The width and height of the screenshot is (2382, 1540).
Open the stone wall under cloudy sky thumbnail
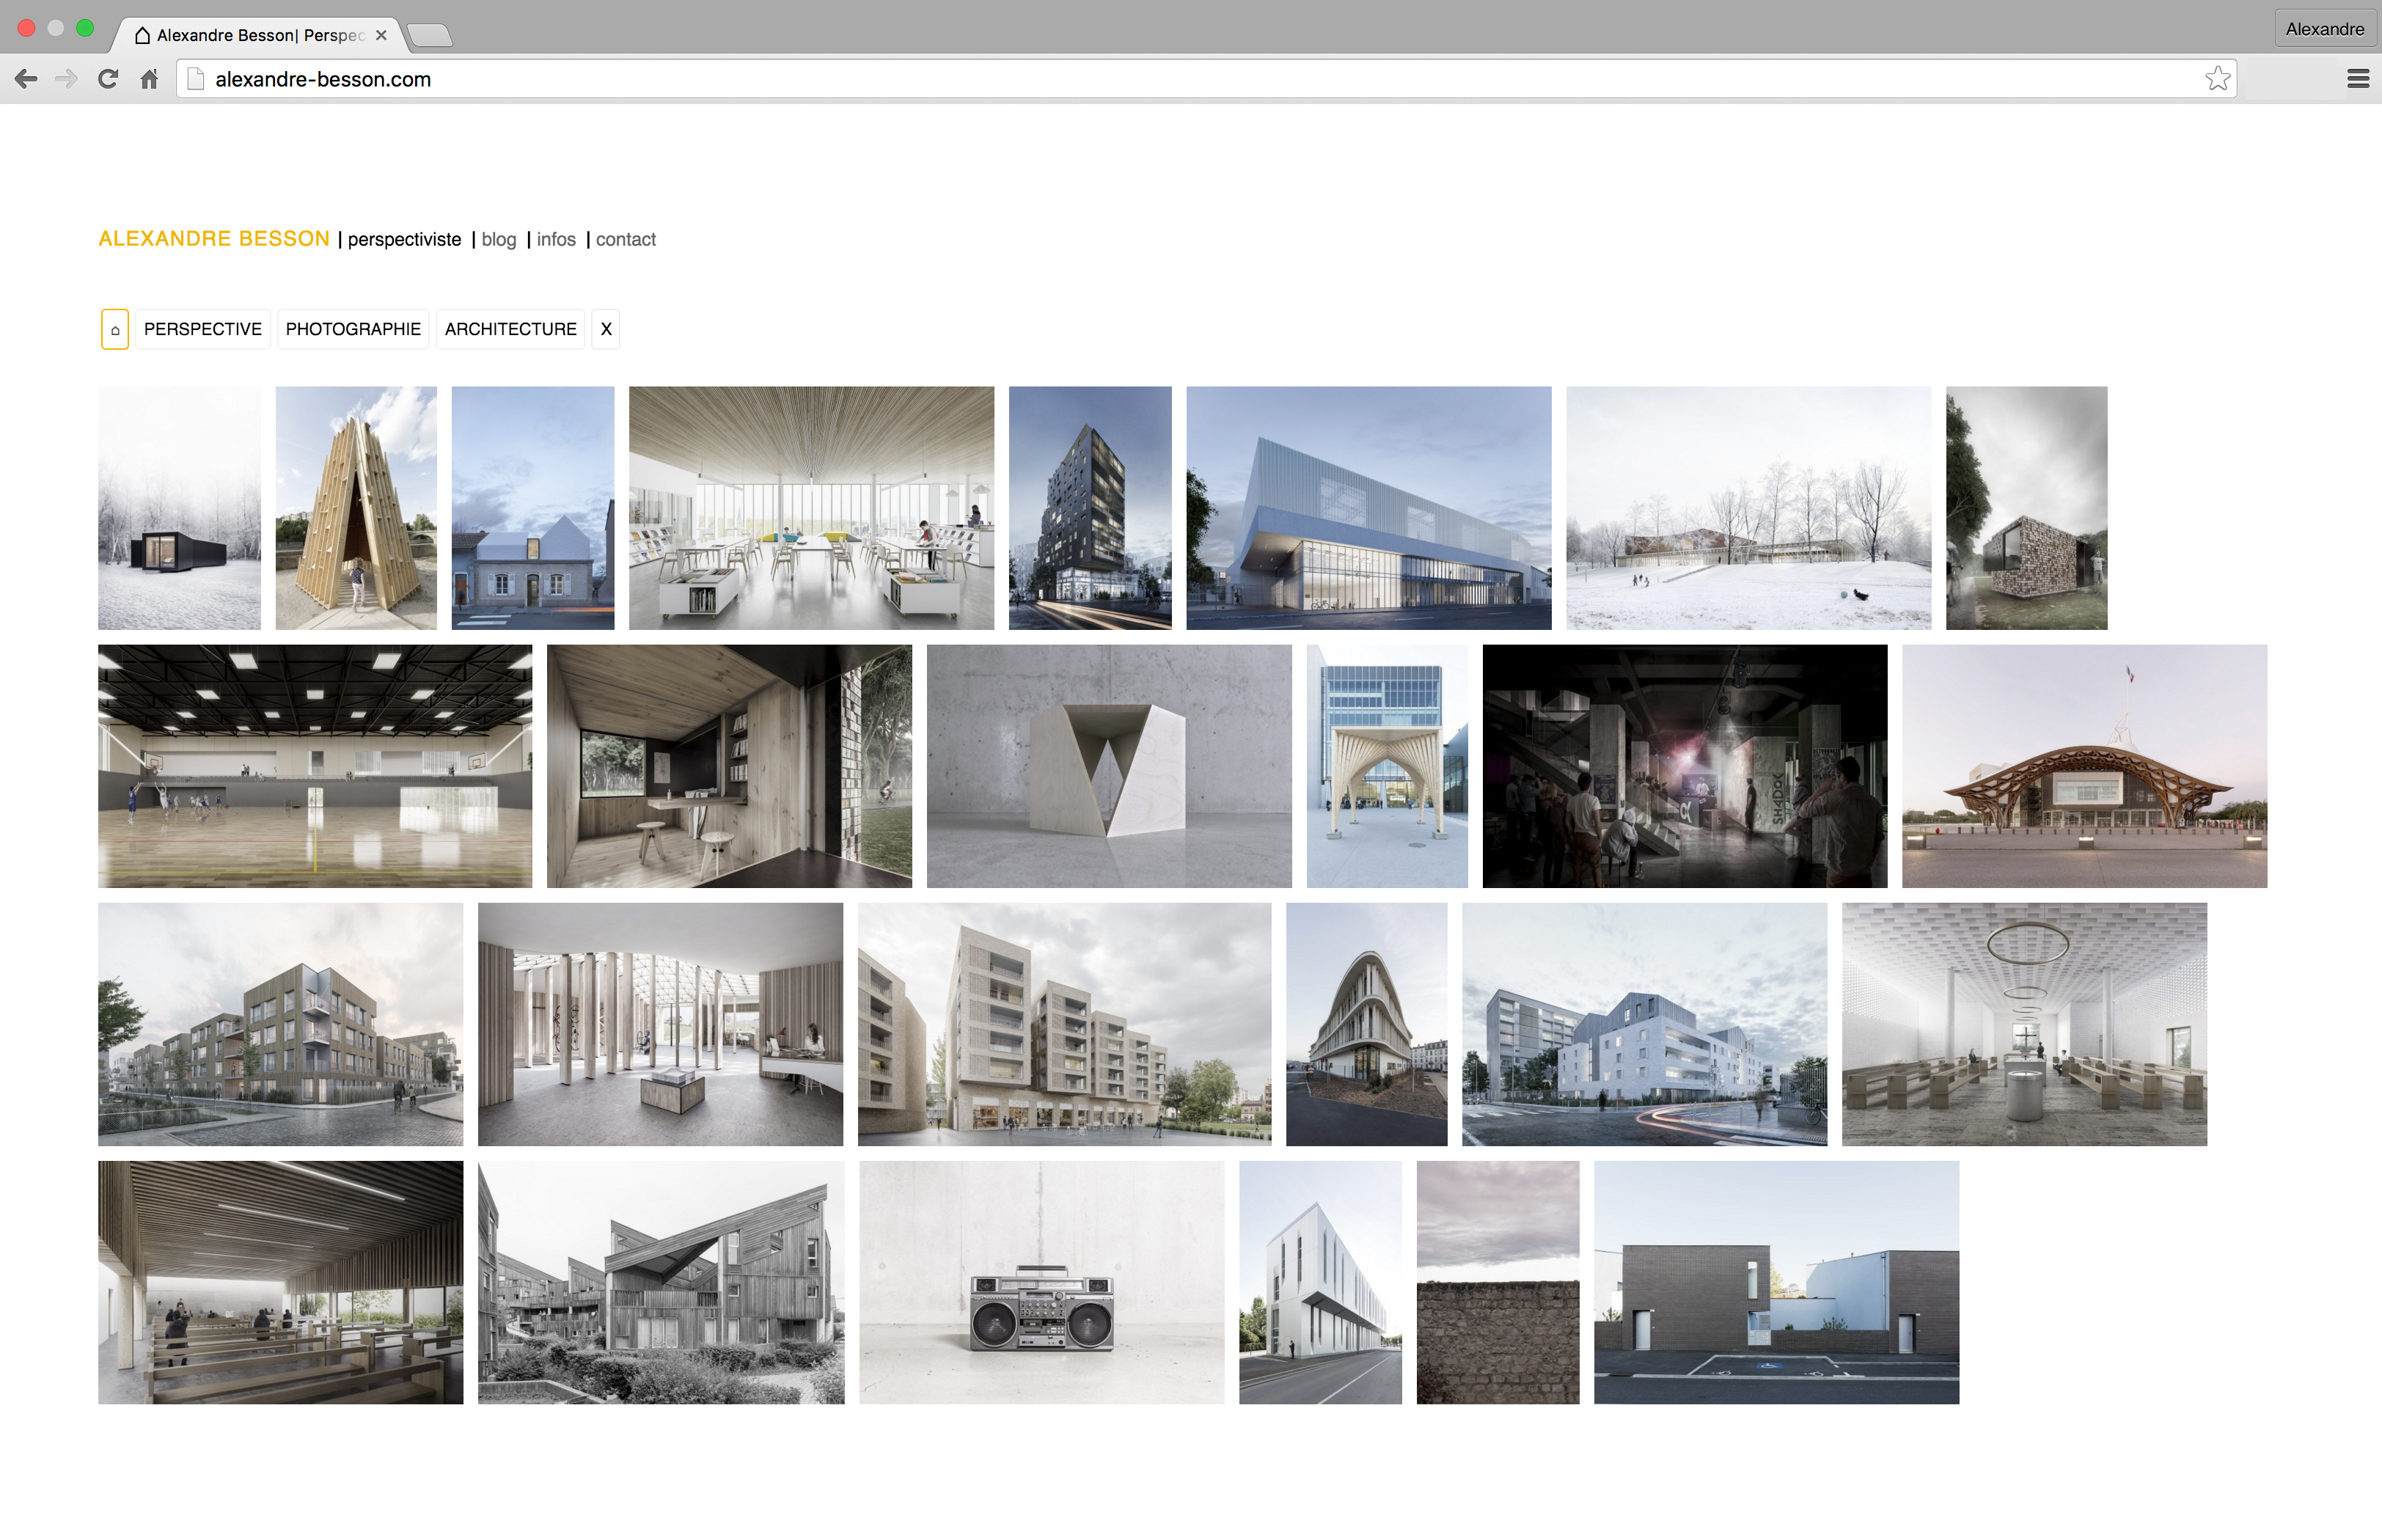click(x=1498, y=1282)
